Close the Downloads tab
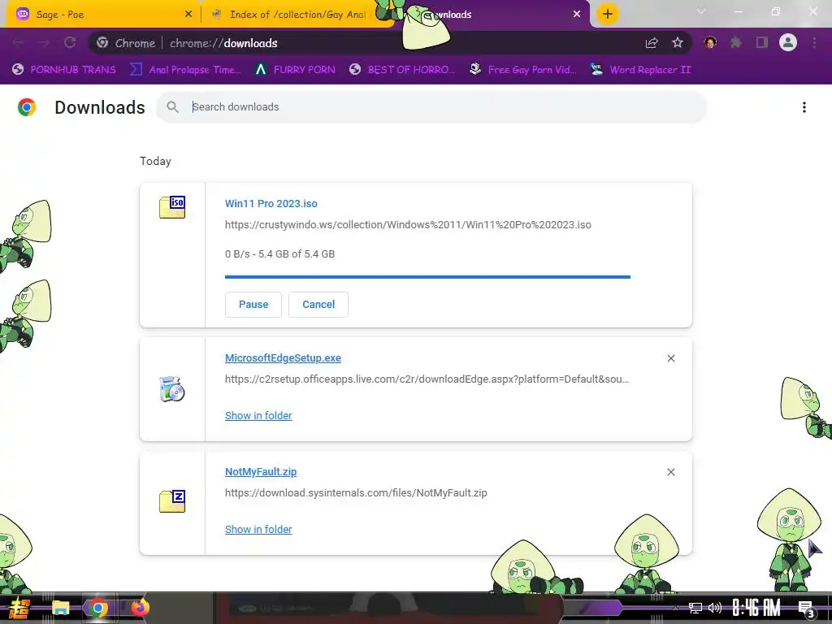832x624 pixels. point(577,15)
